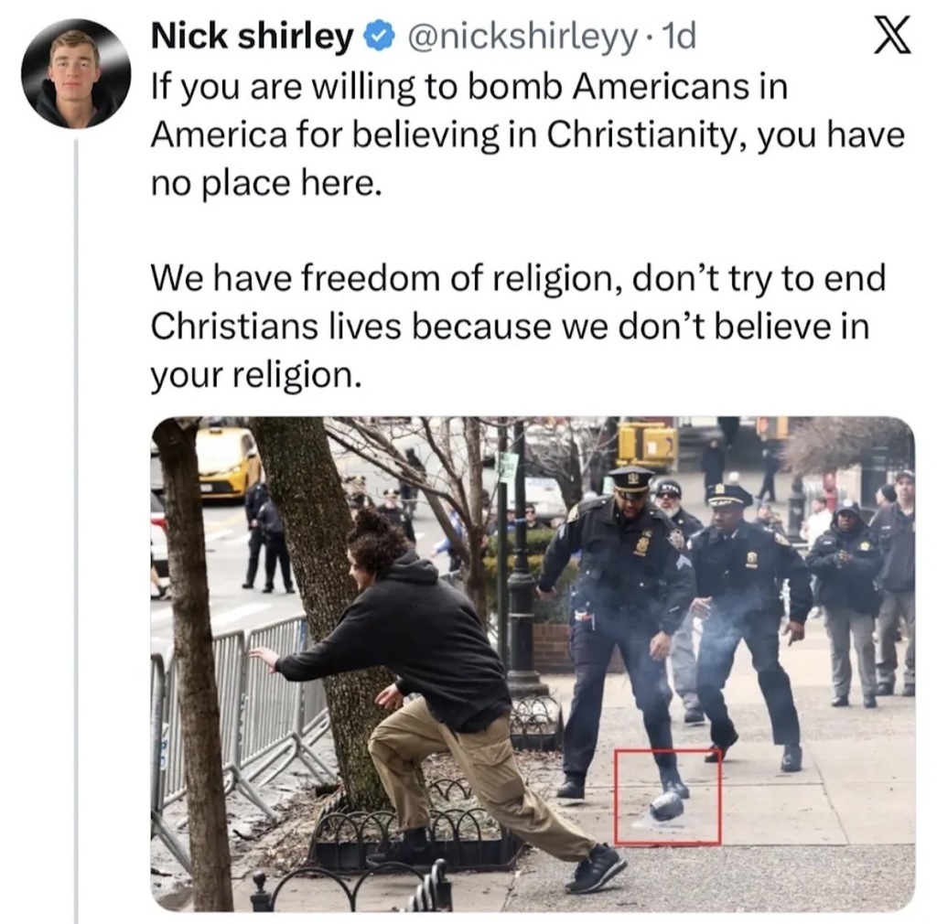Viewport: 937px width, 924px height.
Task: Open the 1d timestamp of the post
Action: (680, 37)
